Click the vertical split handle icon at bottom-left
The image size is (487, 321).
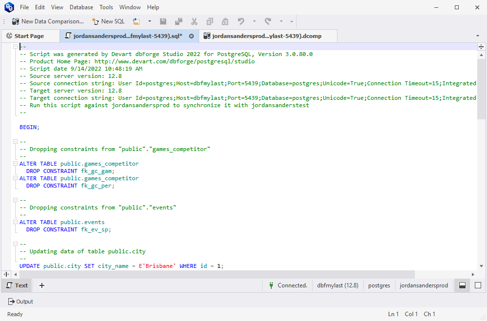point(6,274)
